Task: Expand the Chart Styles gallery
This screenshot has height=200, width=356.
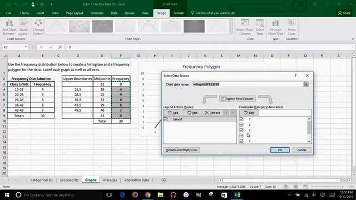Action: (x=231, y=33)
